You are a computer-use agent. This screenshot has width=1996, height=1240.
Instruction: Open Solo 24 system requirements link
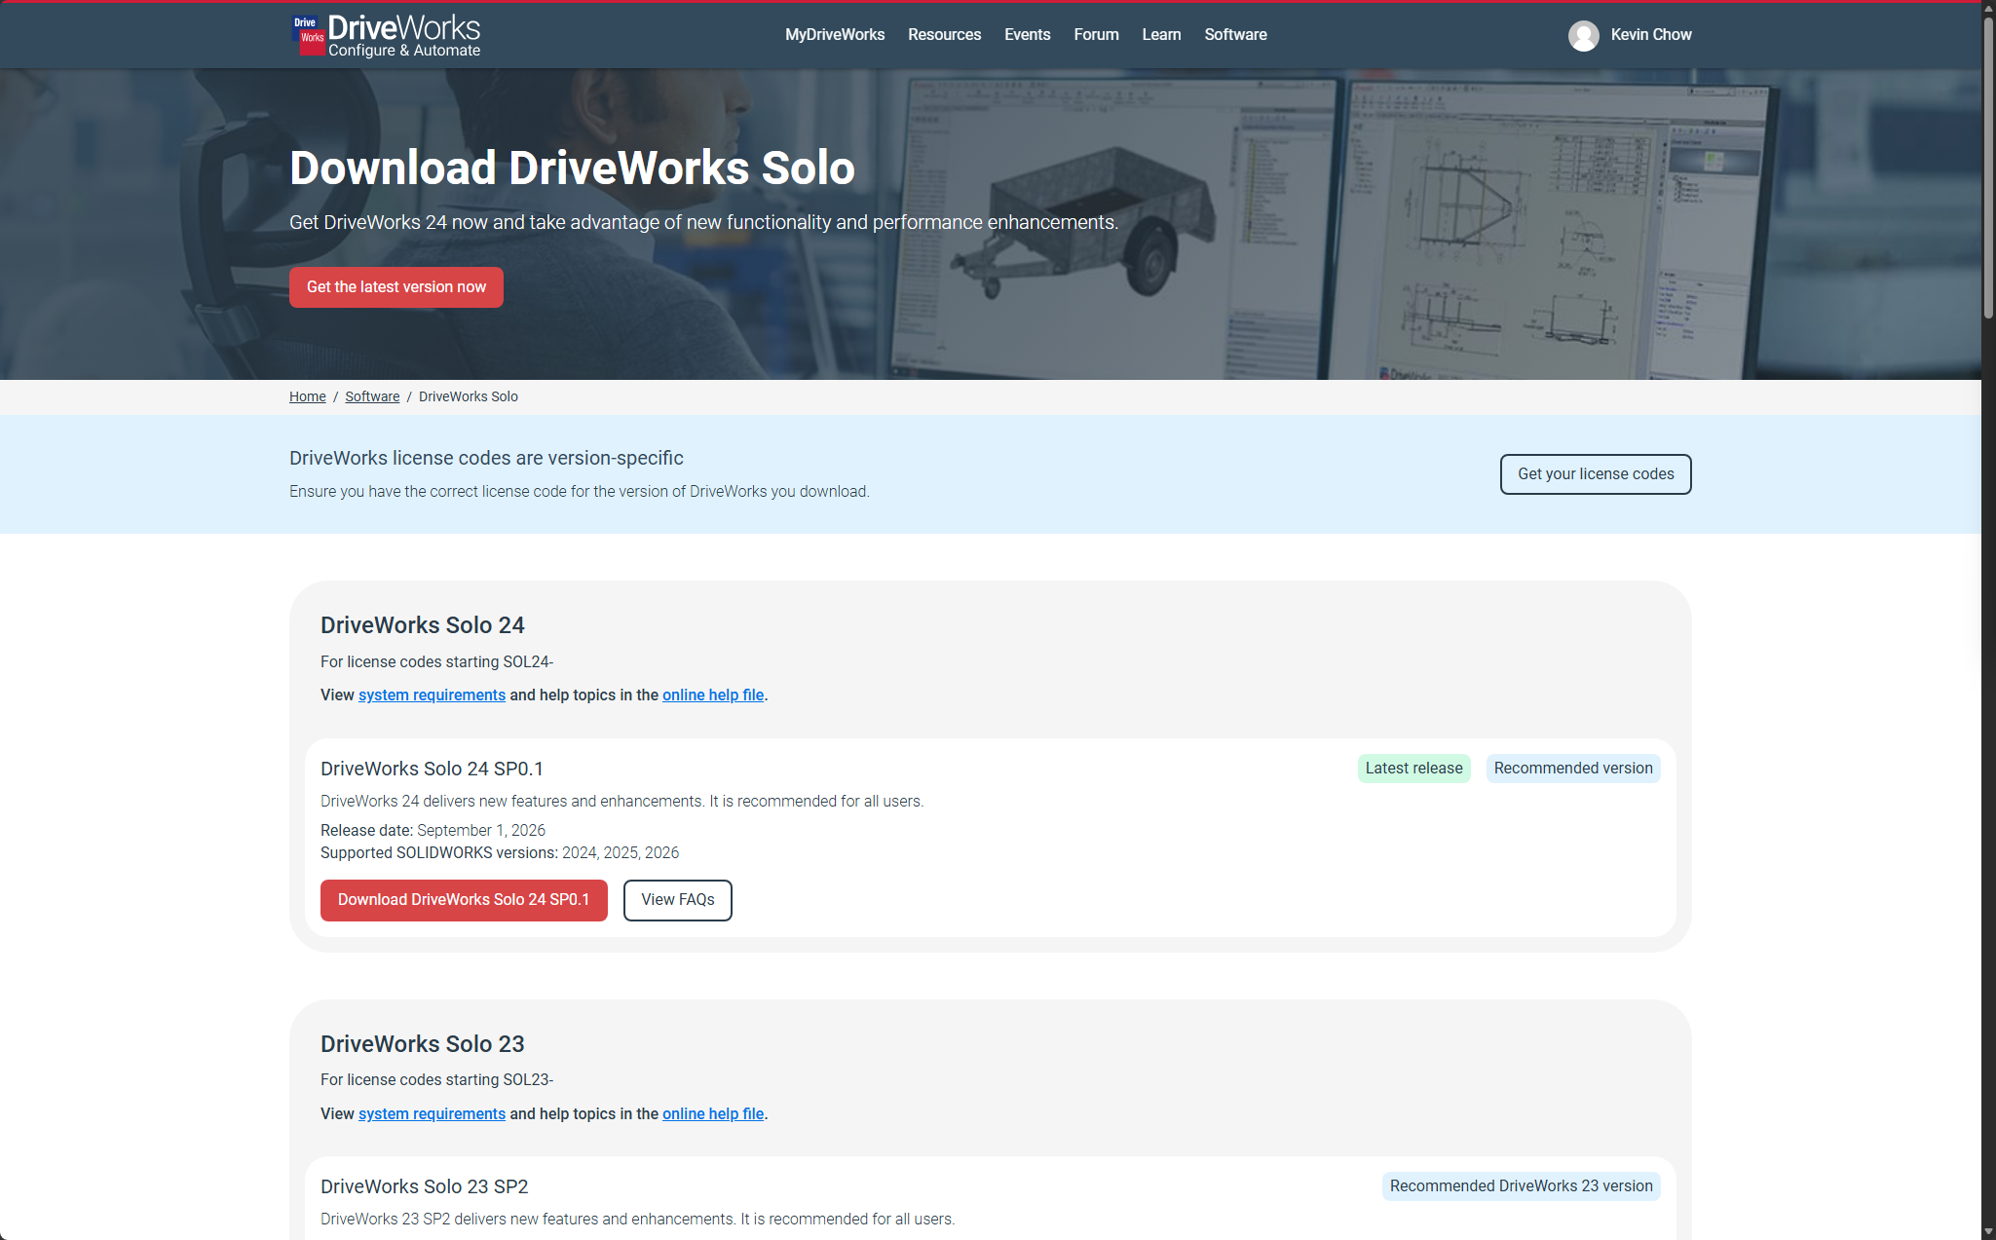432,695
